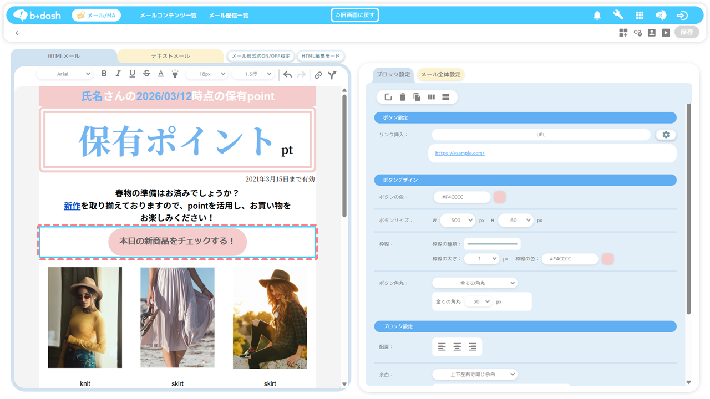Click the strikethrough icon
Image resolution: width=710 pixels, height=399 pixels.
coord(146,74)
